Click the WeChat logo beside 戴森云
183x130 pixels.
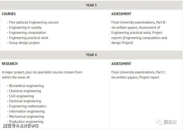(160, 122)
